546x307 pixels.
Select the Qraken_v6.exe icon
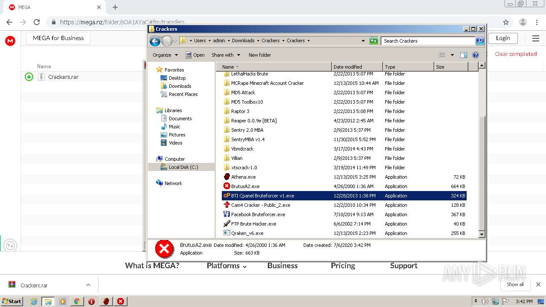pos(227,233)
